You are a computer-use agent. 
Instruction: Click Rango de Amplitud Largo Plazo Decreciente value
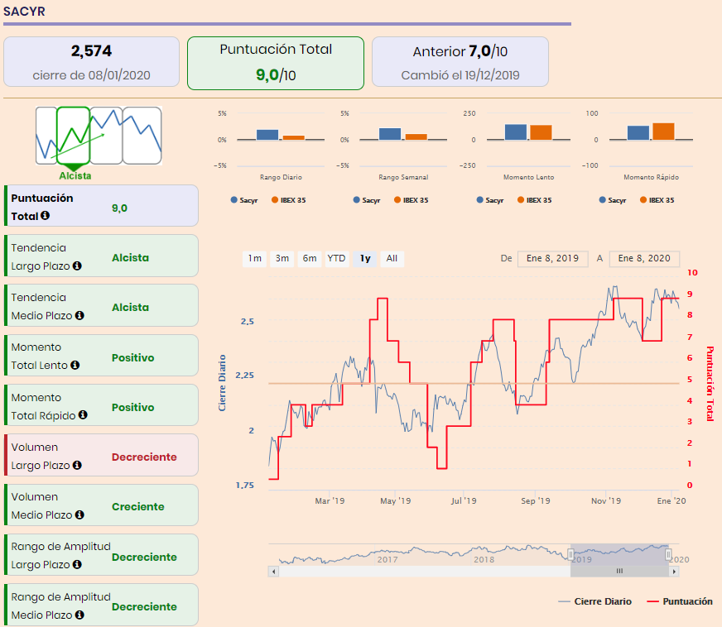(x=144, y=557)
